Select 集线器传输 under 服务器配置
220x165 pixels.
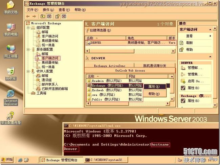(50, 63)
